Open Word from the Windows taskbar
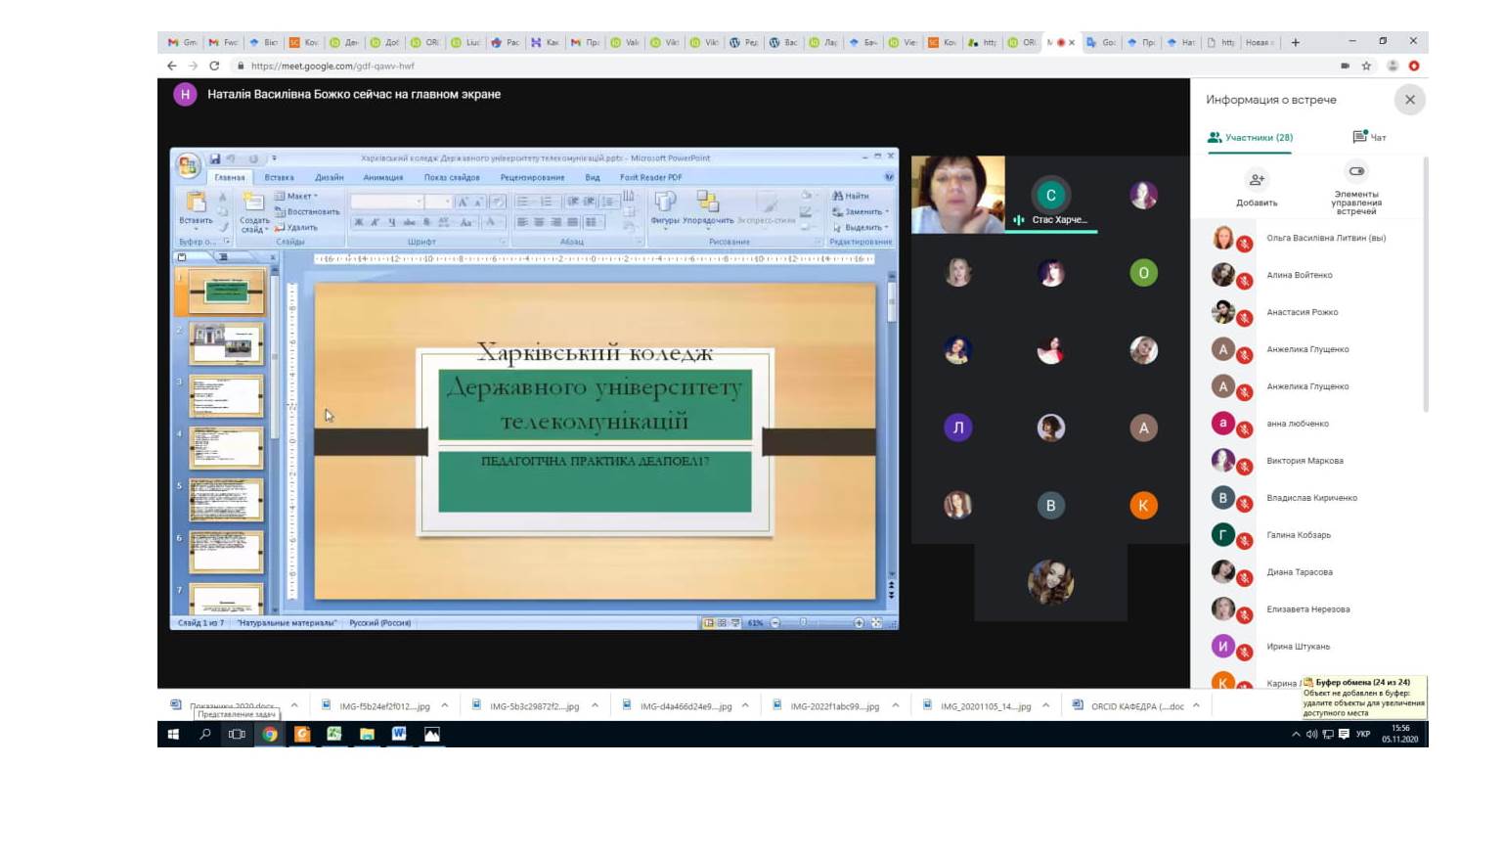Screen dimensions: 1504x856 coord(399,734)
